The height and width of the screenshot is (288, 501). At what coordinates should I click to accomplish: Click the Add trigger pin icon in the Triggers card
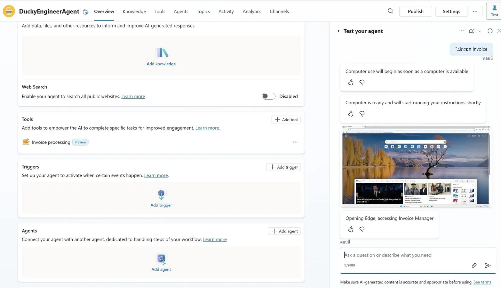pyautogui.click(x=161, y=195)
